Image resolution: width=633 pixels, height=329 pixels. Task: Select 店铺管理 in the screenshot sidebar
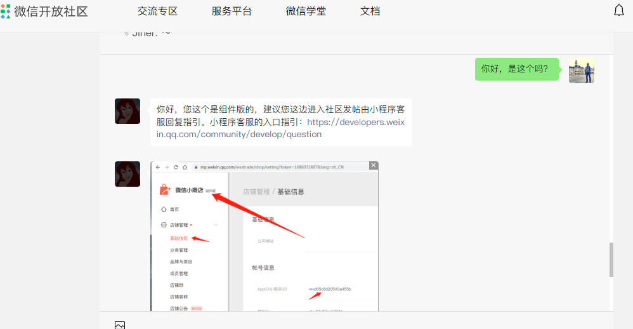[179, 225]
